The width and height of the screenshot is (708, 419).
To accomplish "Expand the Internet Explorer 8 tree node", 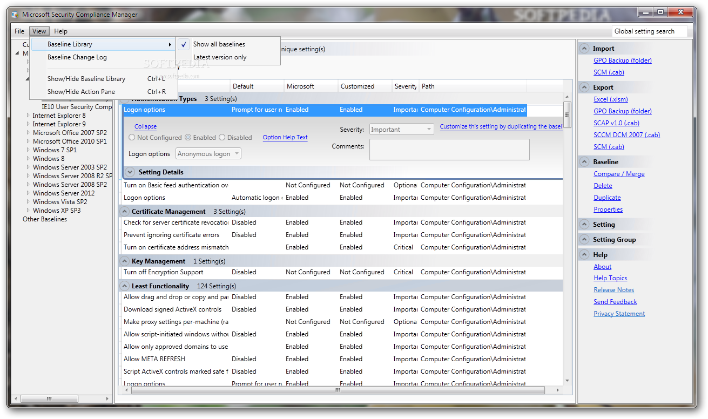I will coord(29,116).
